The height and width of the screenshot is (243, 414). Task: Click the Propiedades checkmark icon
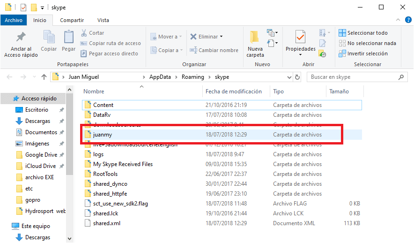tap(300, 37)
